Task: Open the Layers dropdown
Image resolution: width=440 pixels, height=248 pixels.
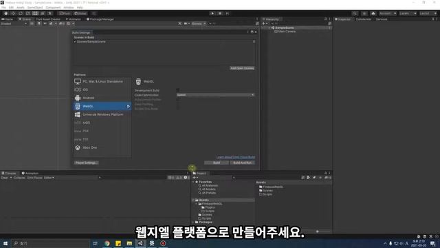Action: click(x=408, y=14)
